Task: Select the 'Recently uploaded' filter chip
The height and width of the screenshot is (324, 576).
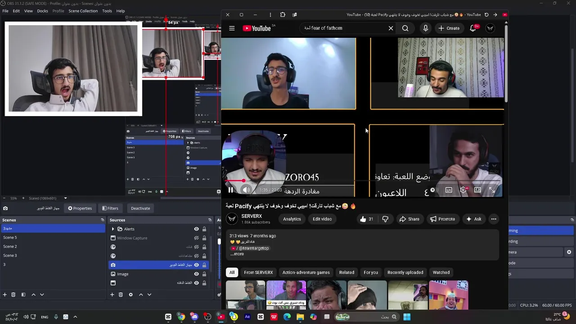Action: pos(405,272)
